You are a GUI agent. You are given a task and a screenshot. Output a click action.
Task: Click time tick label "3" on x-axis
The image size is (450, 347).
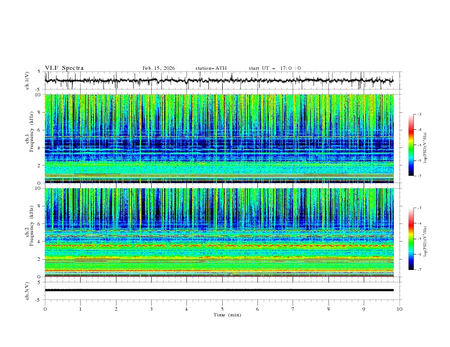coord(151,309)
